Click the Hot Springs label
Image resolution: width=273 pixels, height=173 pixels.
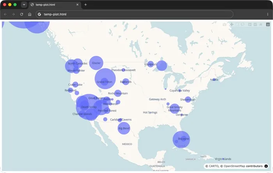(150, 112)
